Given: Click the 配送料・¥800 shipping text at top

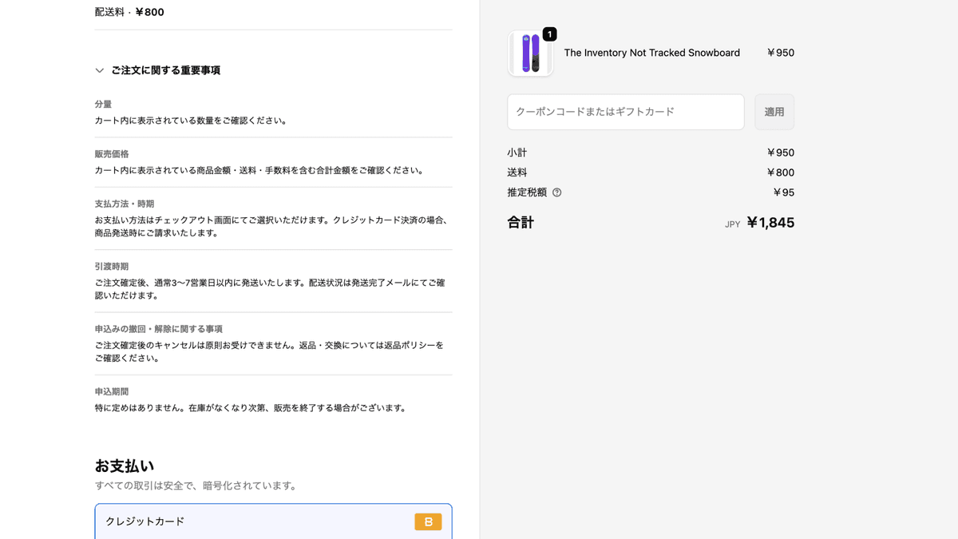Looking at the screenshot, I should pyautogui.click(x=129, y=12).
